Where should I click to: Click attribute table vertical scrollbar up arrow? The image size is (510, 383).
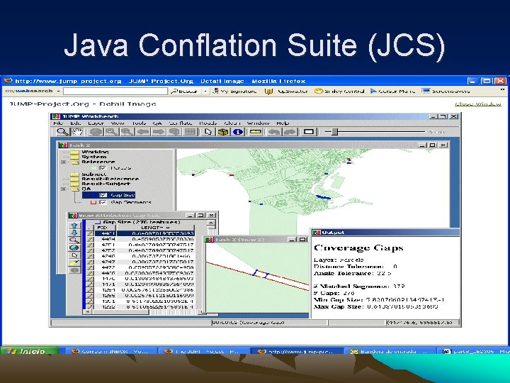click(x=211, y=223)
